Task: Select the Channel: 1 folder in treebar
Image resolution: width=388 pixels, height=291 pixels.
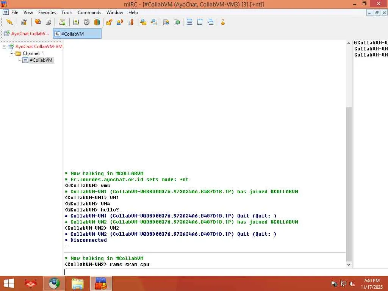Action: 33,53
